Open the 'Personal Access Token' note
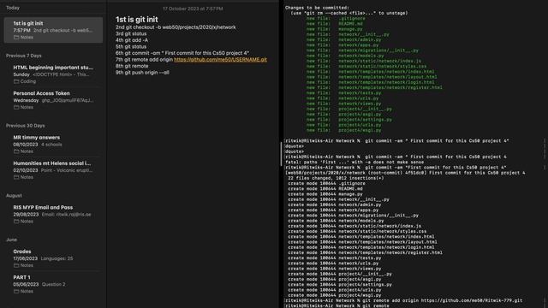 pyautogui.click(x=53, y=100)
